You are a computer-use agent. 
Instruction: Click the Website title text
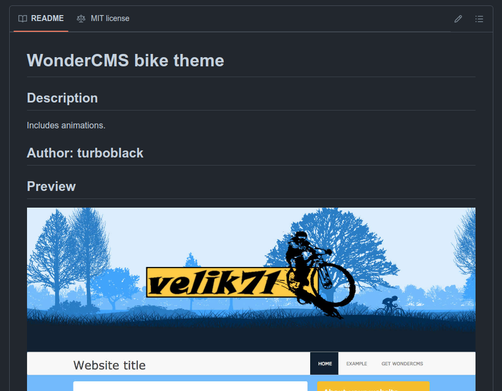tap(110, 365)
